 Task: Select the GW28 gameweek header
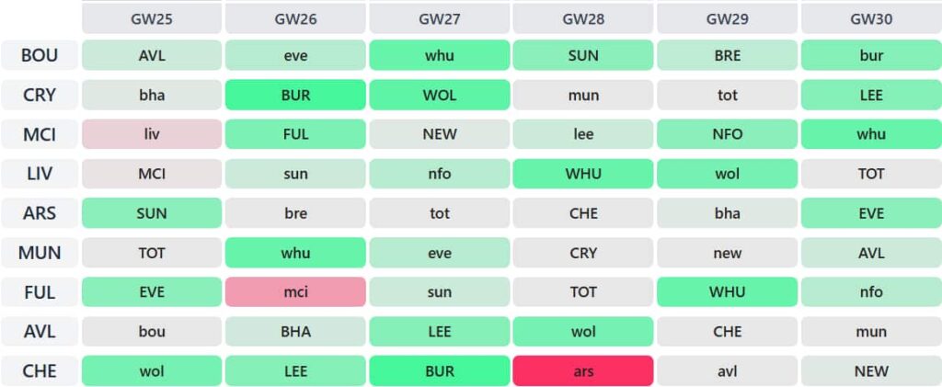click(583, 17)
